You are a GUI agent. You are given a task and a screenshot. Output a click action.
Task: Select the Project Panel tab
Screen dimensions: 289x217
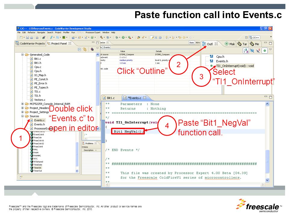[59, 43]
